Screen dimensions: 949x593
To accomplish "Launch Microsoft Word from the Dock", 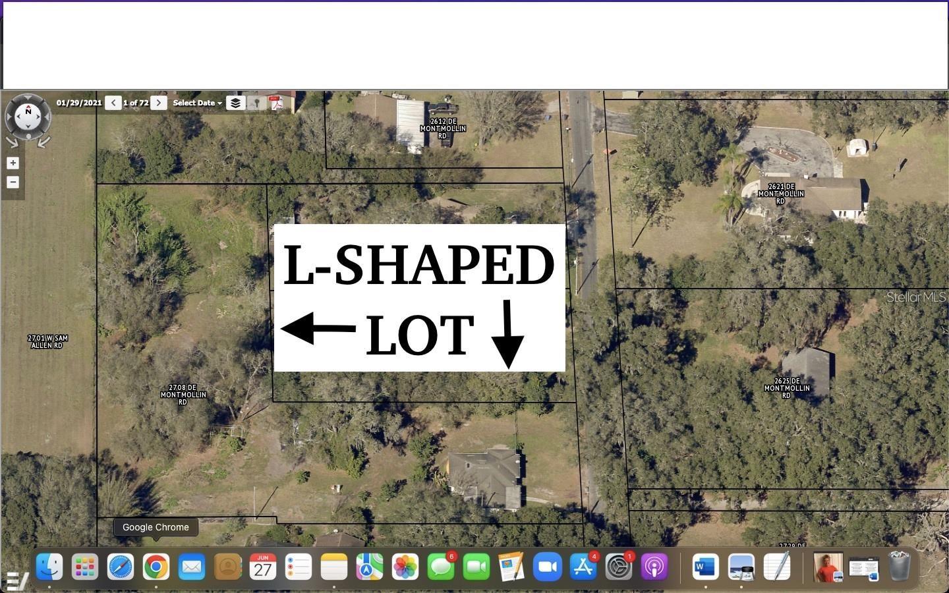I will click(705, 567).
